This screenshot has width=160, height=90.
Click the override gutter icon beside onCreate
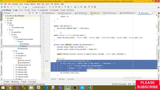[x=46, y=61]
